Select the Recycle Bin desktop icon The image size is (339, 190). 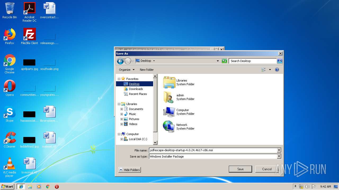(x=10, y=11)
